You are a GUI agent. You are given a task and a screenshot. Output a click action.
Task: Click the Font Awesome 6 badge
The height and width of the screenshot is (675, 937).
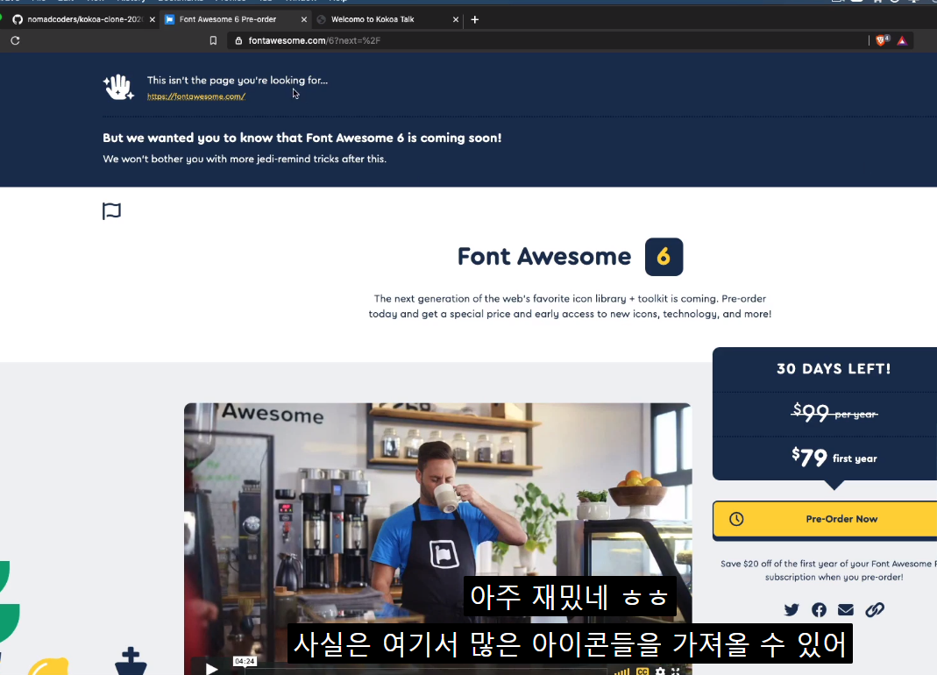(664, 257)
